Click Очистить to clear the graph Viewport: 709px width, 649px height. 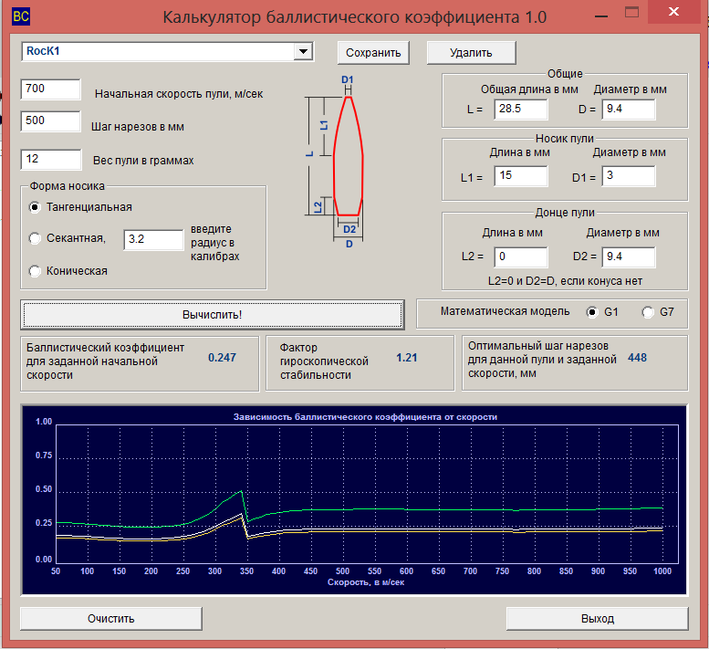click(x=110, y=618)
